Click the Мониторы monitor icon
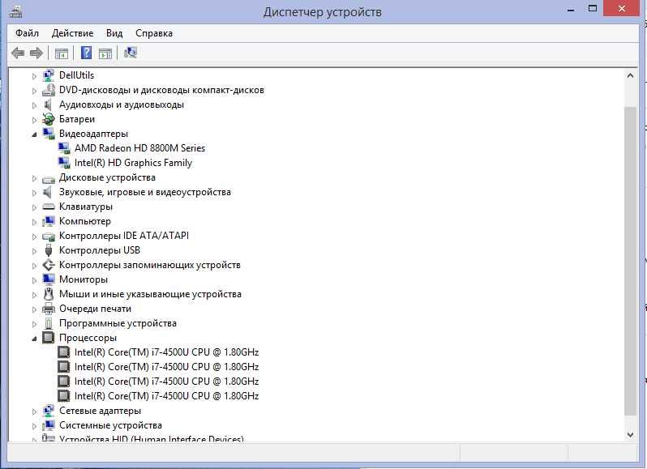Image resolution: width=647 pixels, height=469 pixels. (49, 279)
